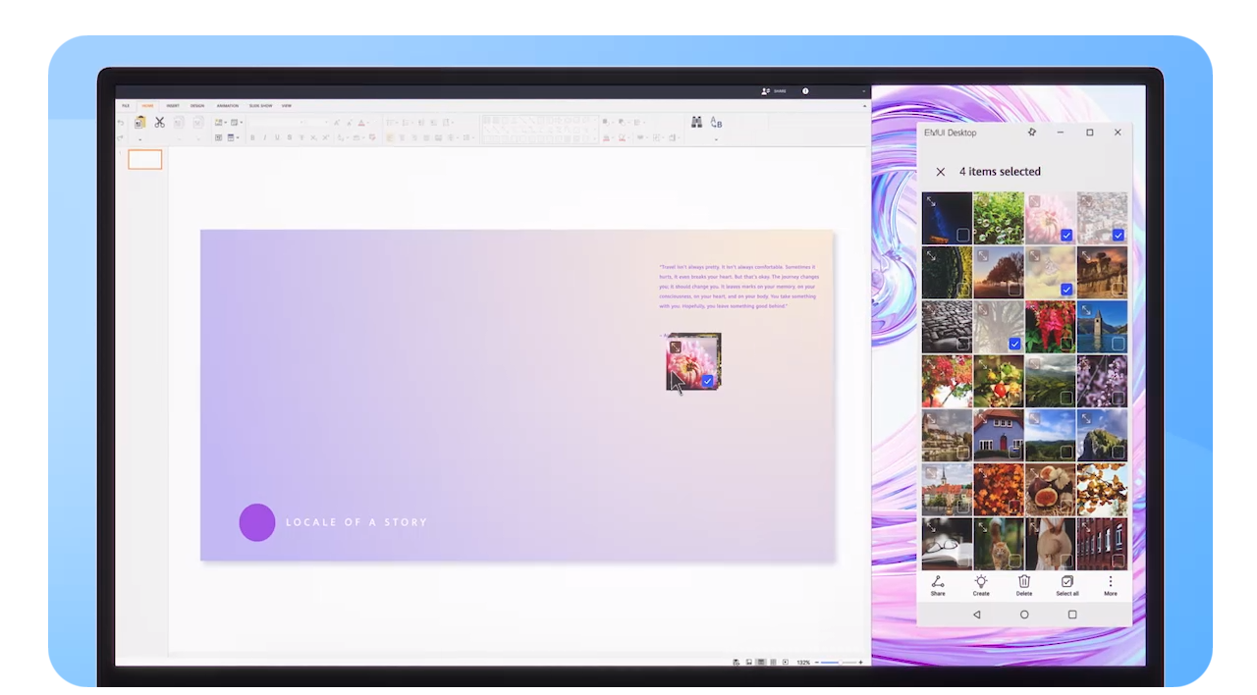The width and height of the screenshot is (1257, 695).
Task: Click Share in the presentation title bar
Action: [774, 91]
